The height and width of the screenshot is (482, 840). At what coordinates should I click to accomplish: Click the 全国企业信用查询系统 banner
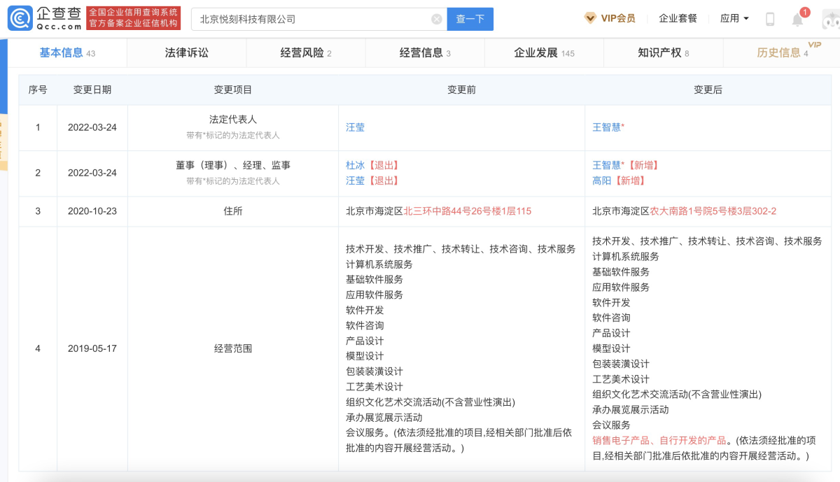click(x=134, y=19)
